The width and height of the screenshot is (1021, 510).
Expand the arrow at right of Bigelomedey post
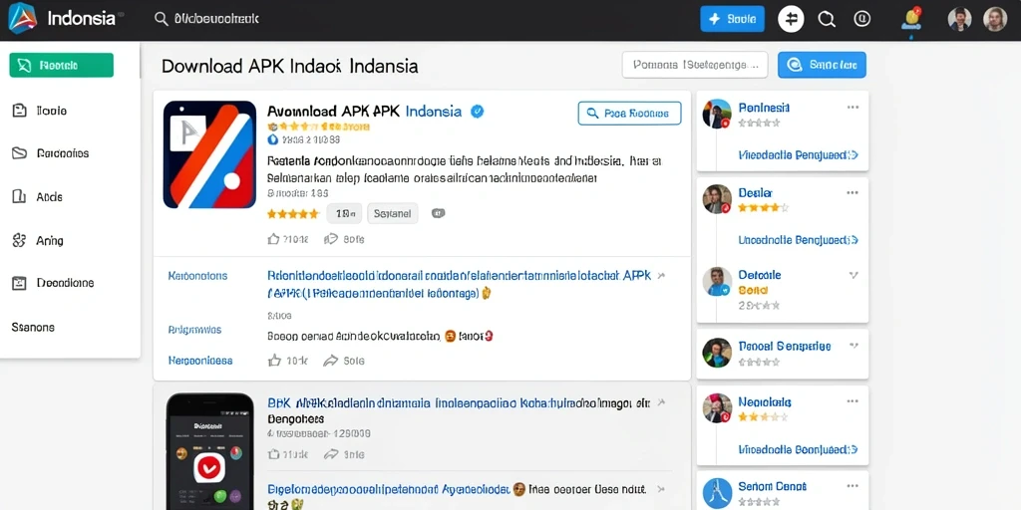click(662, 488)
